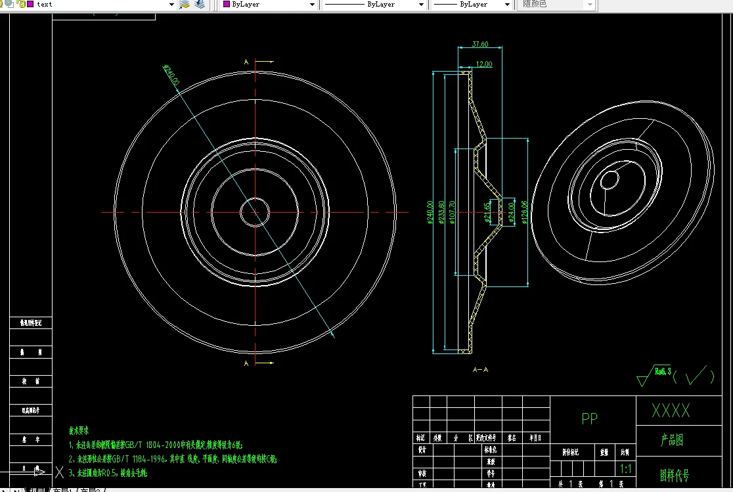Image resolution: width=733 pixels, height=492 pixels.
Task: Select the parenthesized checkmark roughness symbol
Action: click(x=694, y=376)
